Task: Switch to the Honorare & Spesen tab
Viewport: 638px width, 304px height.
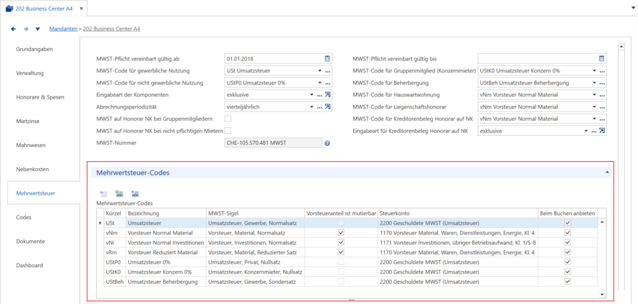Action: (x=40, y=97)
